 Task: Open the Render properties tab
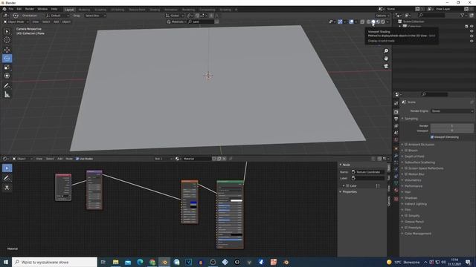[396, 112]
